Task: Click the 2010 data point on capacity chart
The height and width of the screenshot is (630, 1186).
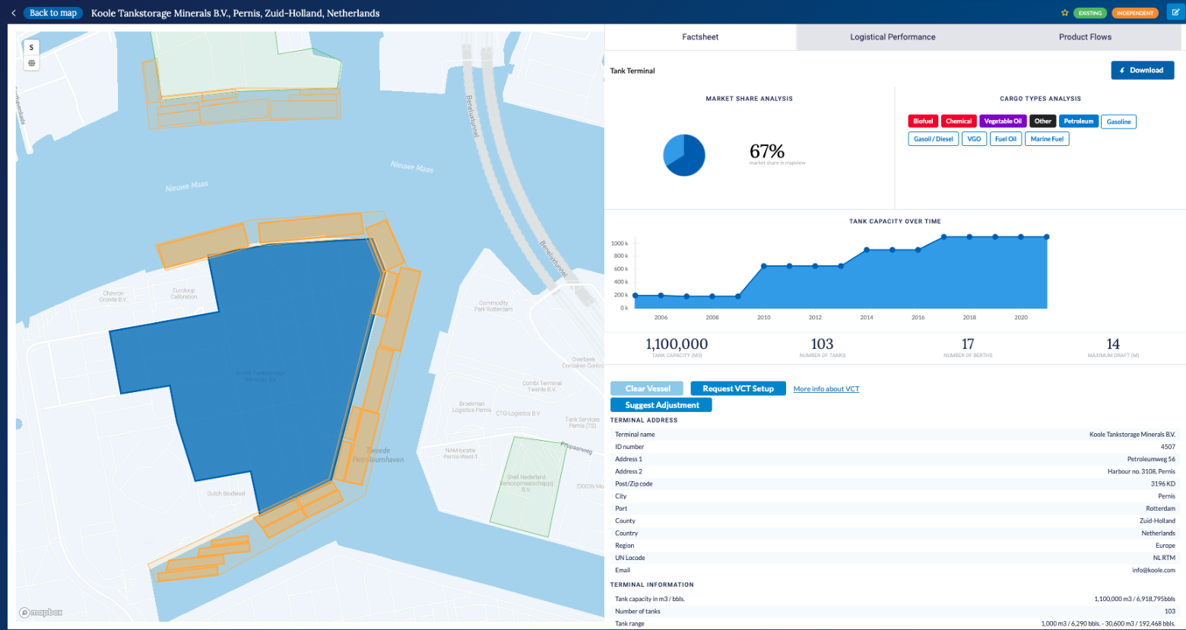Action: [764, 266]
